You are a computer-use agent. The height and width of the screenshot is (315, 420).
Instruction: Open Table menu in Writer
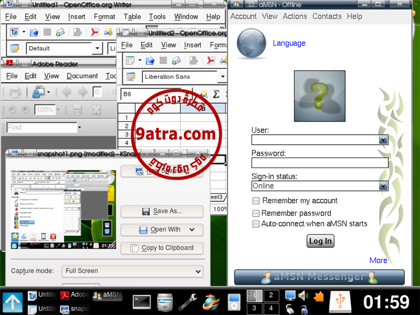132,16
